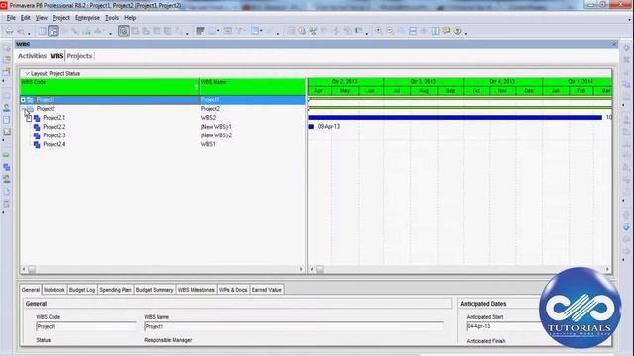Screen dimensions: 634x356
Task: Click the WBS Code column header
Action: tap(110, 87)
